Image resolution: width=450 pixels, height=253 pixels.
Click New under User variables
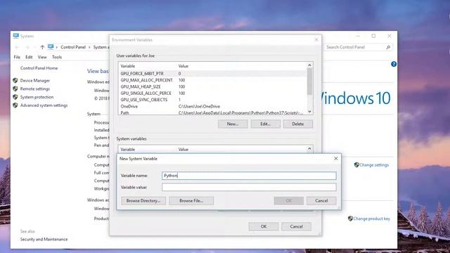coord(233,124)
